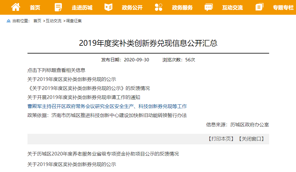Open the 首页 navigation menu item

tap(35, 8)
